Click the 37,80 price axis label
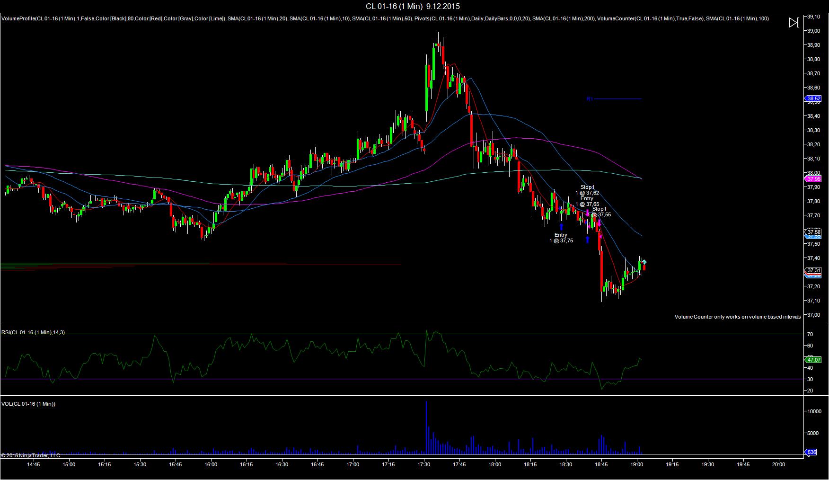The width and height of the screenshot is (829, 480). (813, 201)
